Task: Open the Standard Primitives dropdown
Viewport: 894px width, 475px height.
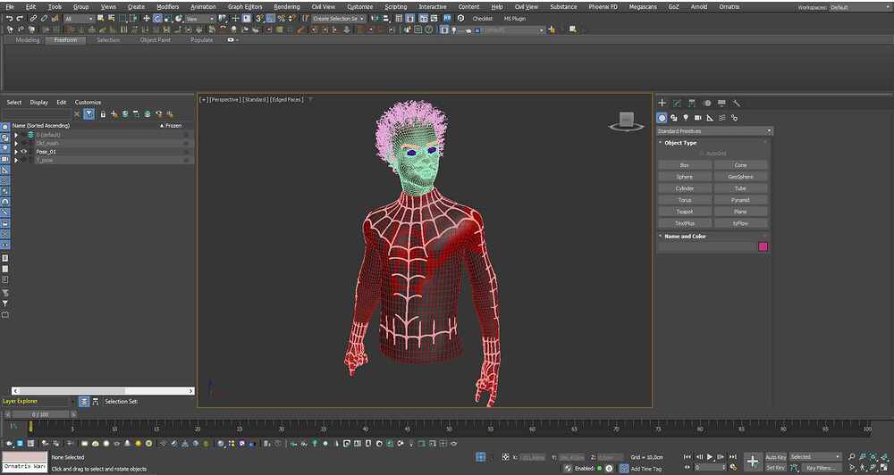Action: click(715, 131)
